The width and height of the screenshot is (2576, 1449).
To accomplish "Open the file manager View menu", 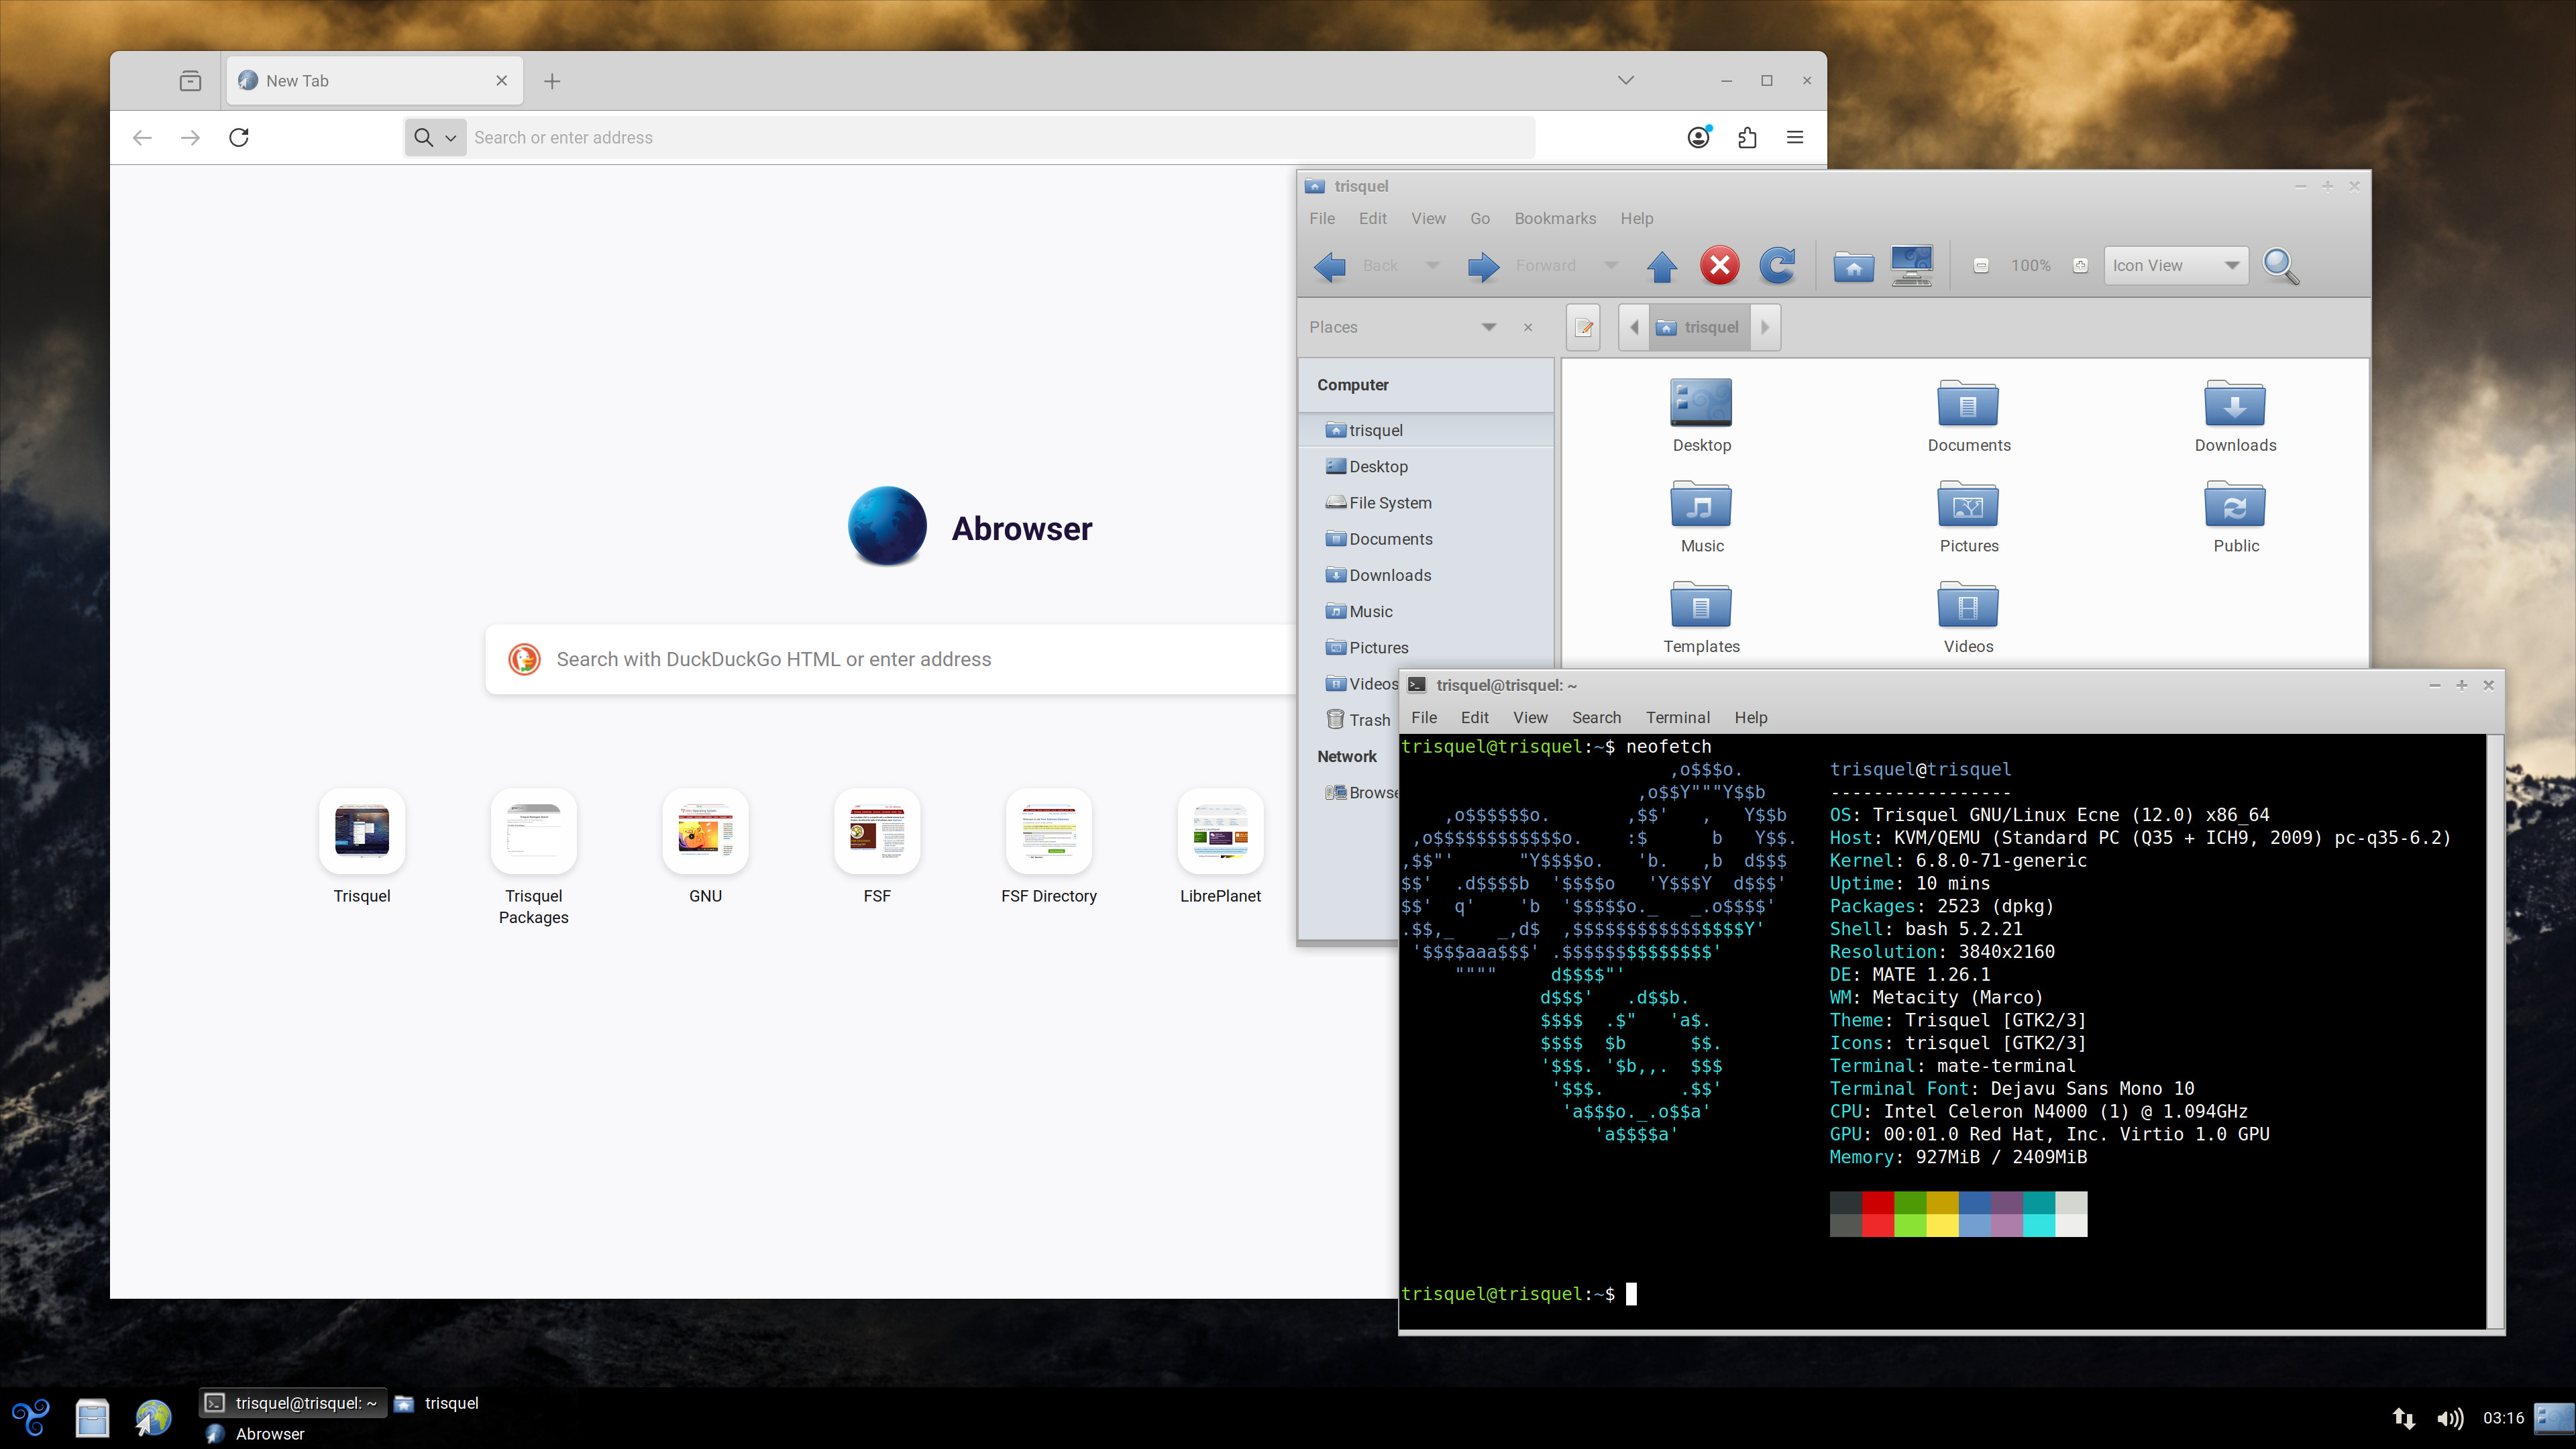I will pyautogui.click(x=1428, y=218).
